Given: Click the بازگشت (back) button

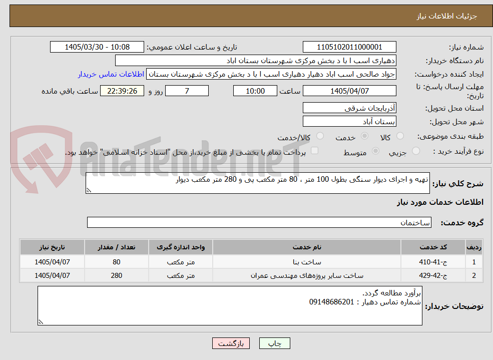Looking at the screenshot, I should tap(231, 343).
